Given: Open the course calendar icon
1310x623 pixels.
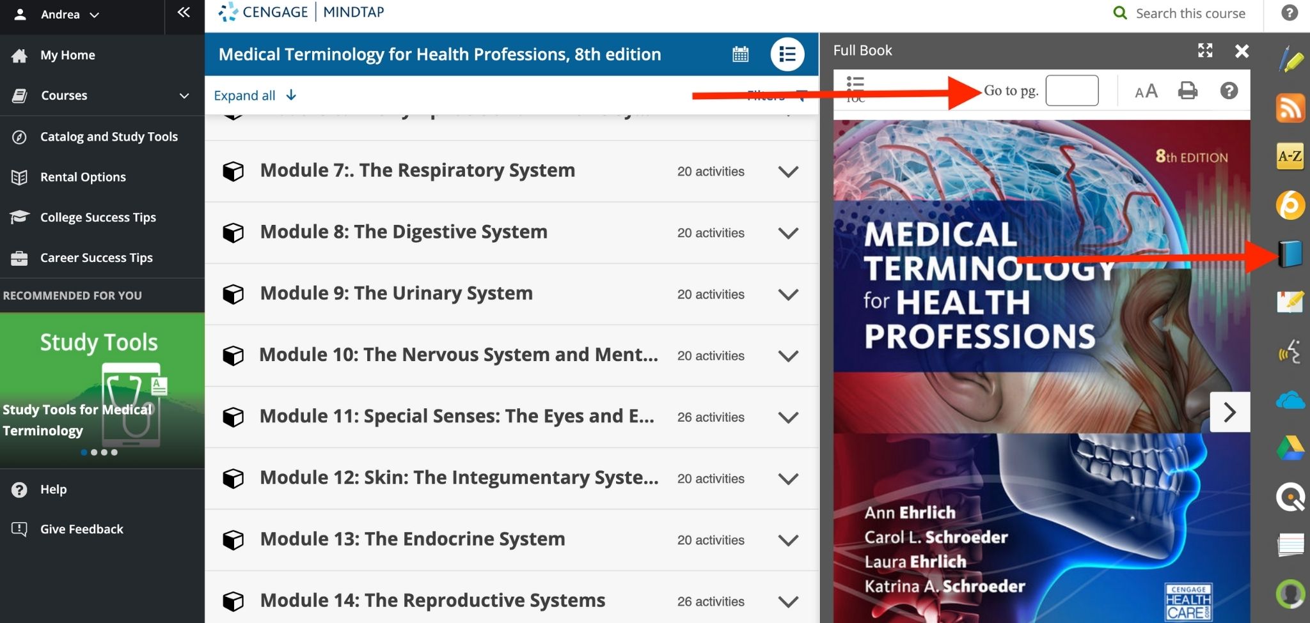Looking at the screenshot, I should [x=741, y=54].
